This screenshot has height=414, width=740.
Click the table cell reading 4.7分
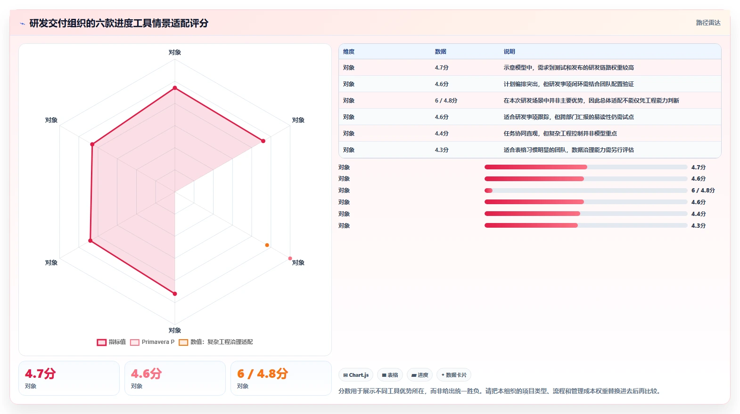(x=442, y=68)
